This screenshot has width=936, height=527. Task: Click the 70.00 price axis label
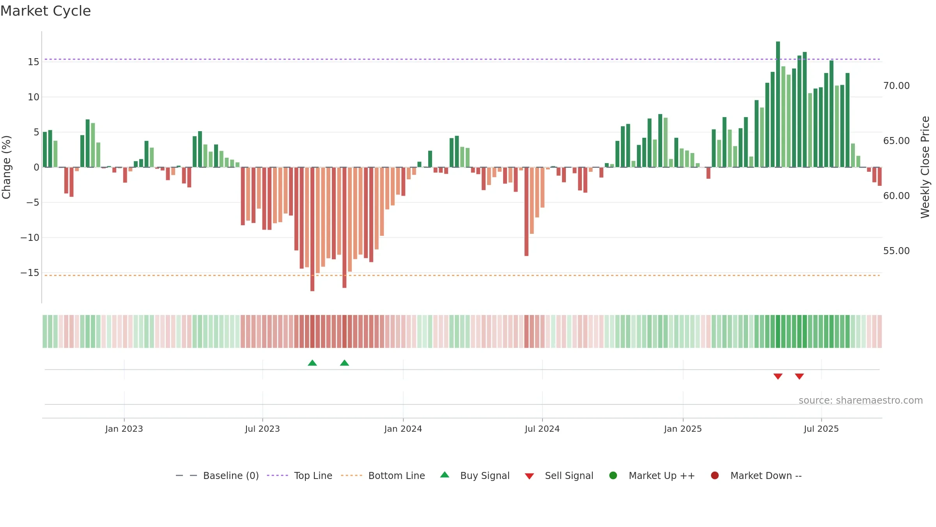[x=896, y=85]
